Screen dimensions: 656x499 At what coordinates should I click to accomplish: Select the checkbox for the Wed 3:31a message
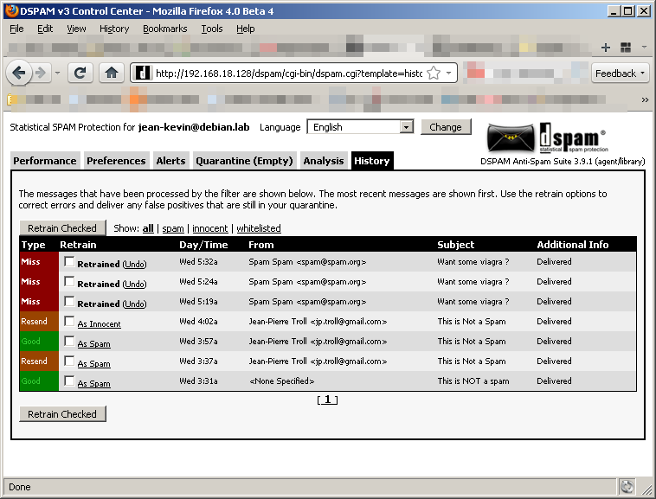[69, 381]
